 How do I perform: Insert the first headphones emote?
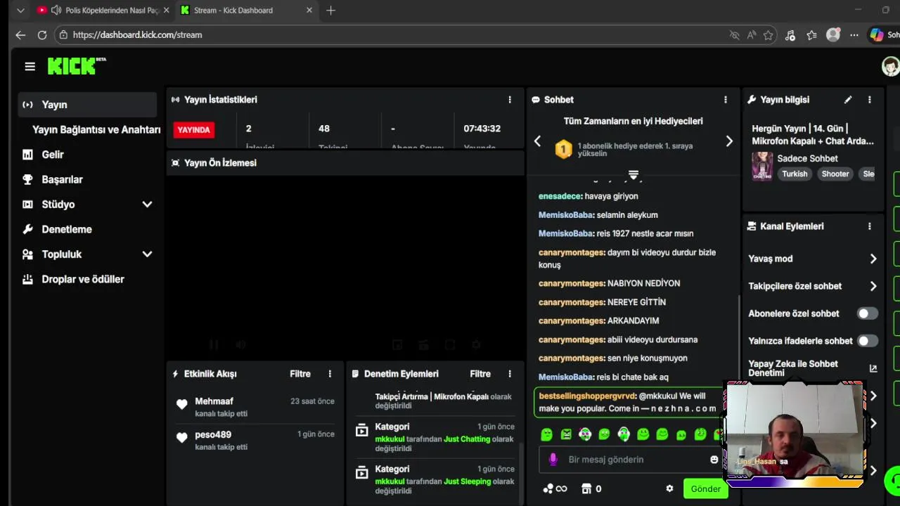(585, 435)
